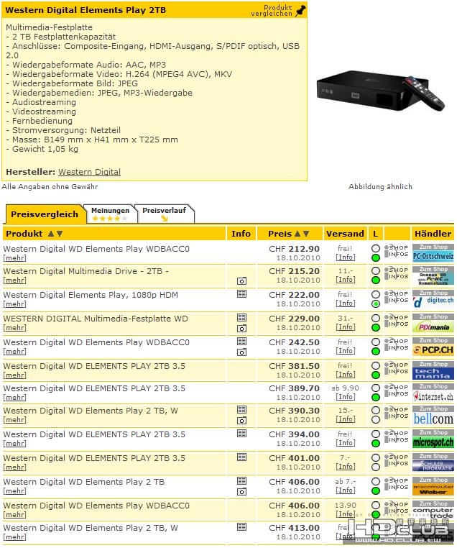Open shipping [Info] in CHF 401.00 row
This screenshot has width=457, height=548.
click(x=346, y=466)
